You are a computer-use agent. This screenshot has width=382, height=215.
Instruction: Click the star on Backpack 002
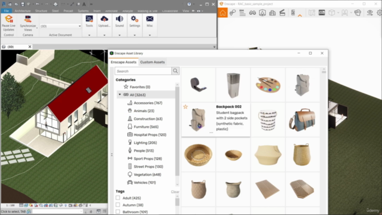[186, 107]
